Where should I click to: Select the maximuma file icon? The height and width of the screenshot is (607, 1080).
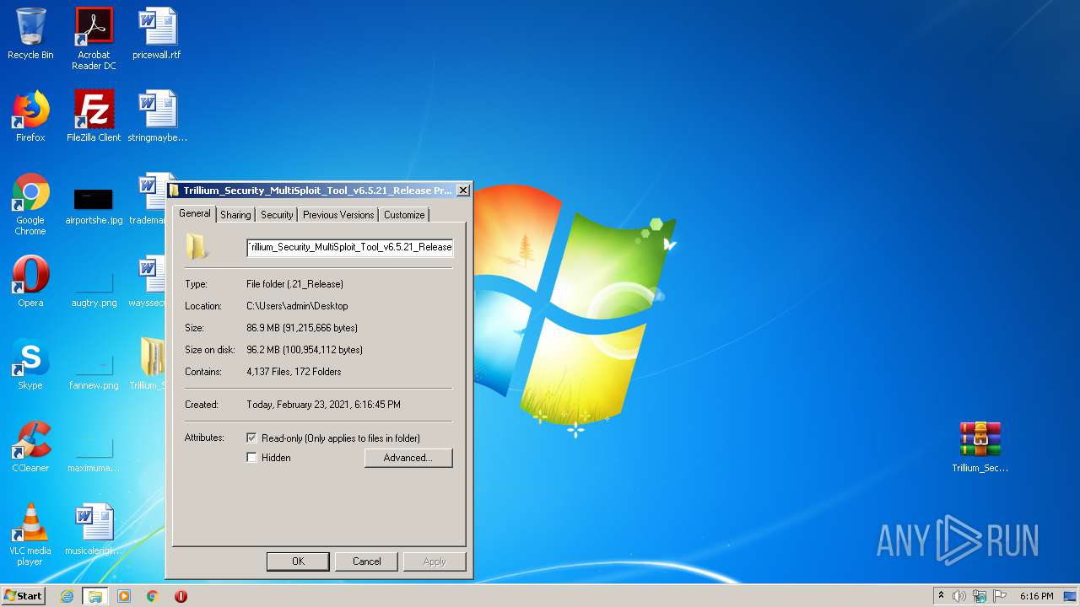(x=94, y=454)
